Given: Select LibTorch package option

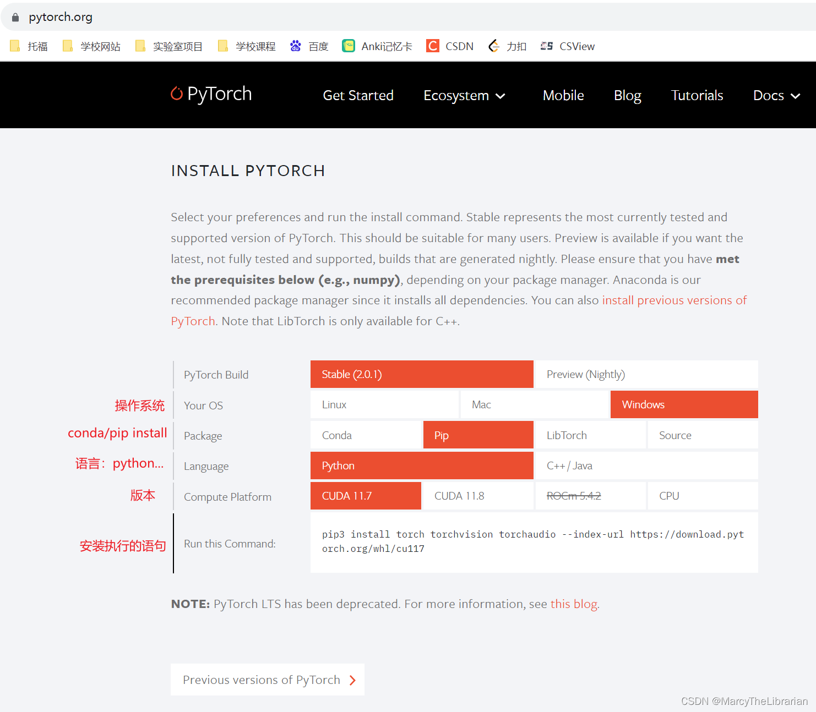Looking at the screenshot, I should [590, 435].
